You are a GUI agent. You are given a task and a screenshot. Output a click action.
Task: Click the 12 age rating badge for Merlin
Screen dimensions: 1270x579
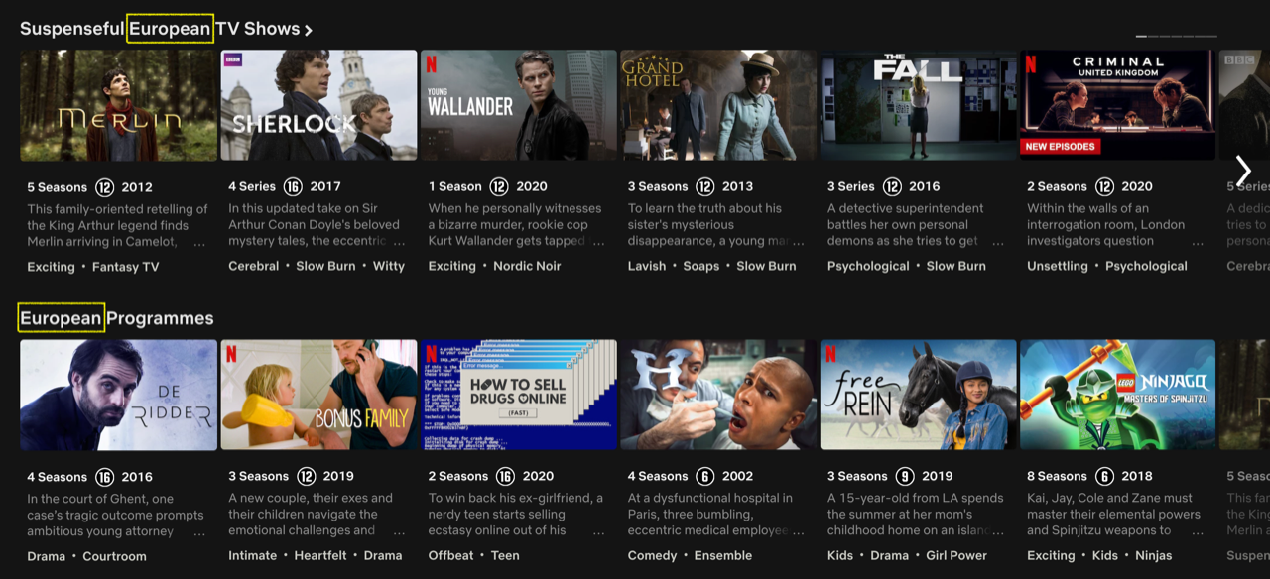[x=105, y=187]
